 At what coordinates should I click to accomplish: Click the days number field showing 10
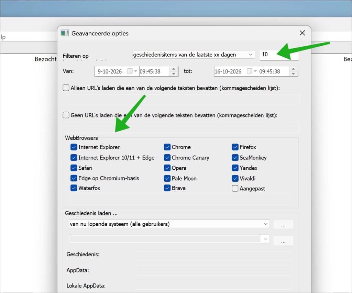(x=279, y=55)
